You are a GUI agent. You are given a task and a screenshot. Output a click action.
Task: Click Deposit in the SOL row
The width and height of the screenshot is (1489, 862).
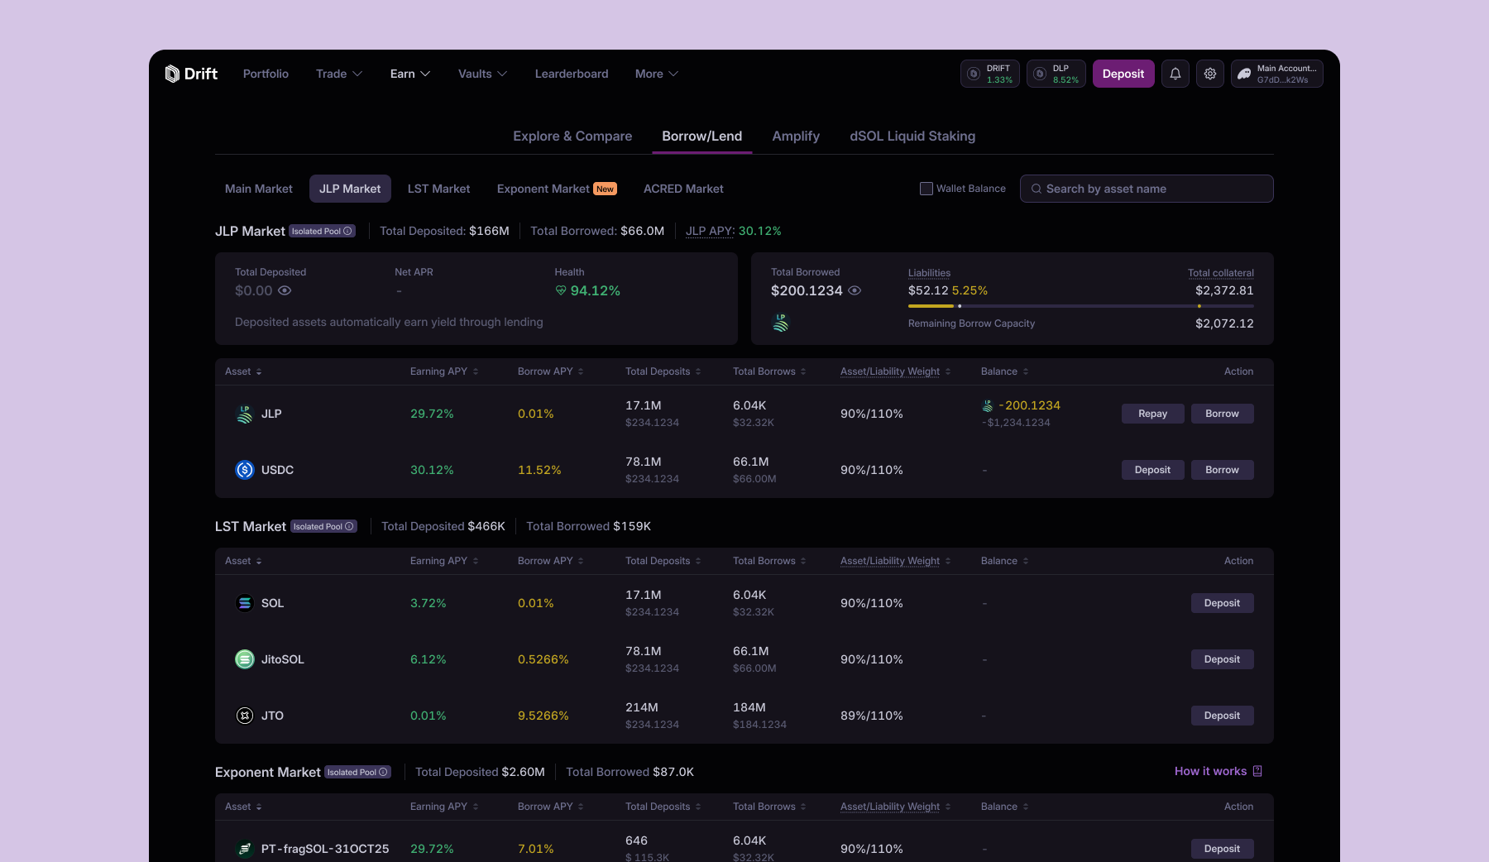pyautogui.click(x=1223, y=603)
